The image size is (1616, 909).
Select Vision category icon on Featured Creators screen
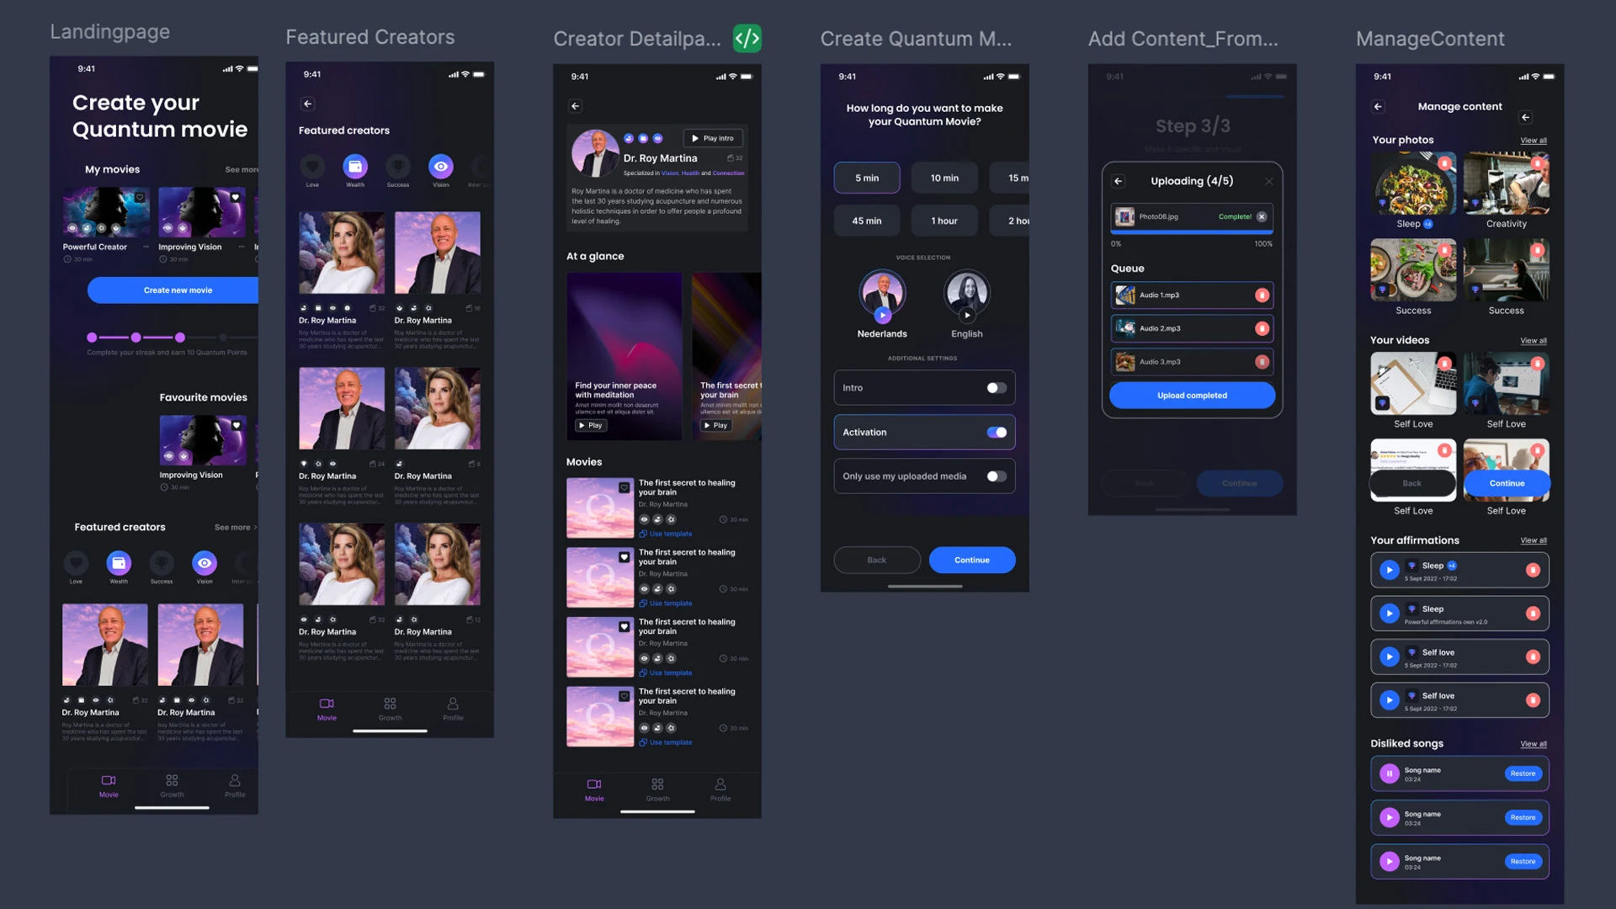point(441,167)
